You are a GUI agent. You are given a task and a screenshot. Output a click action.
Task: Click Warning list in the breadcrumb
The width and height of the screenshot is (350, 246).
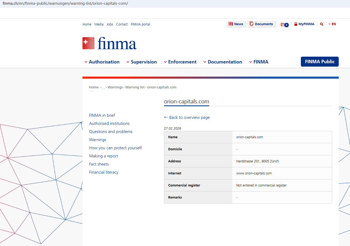pos(135,87)
